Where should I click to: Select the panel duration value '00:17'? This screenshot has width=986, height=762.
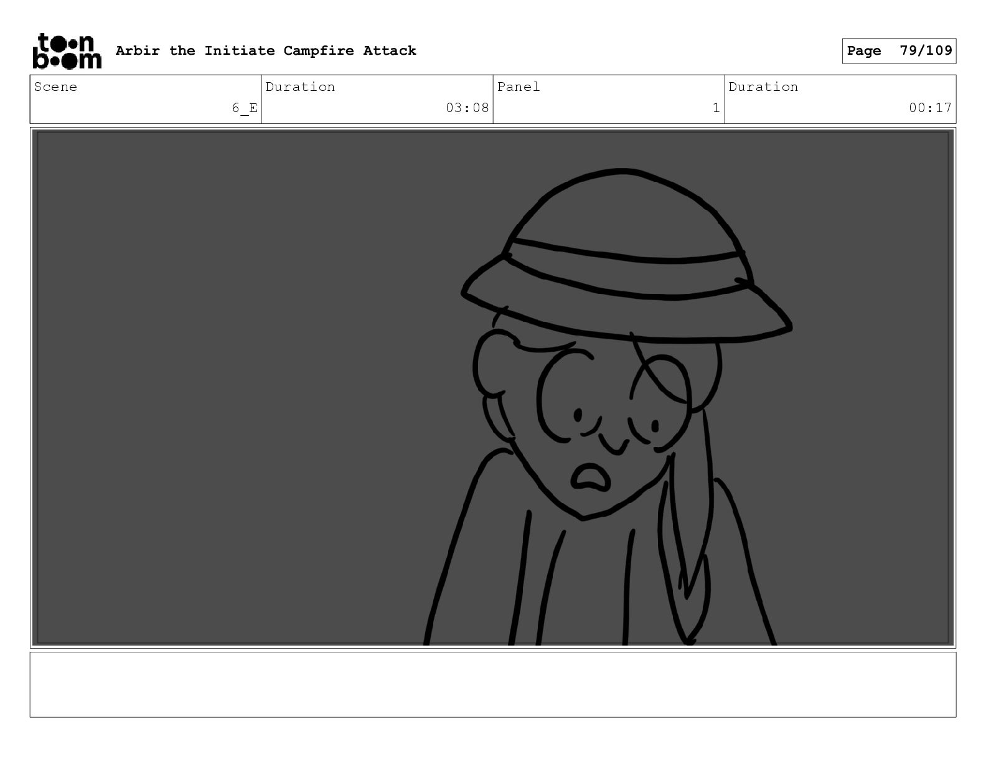(x=930, y=108)
